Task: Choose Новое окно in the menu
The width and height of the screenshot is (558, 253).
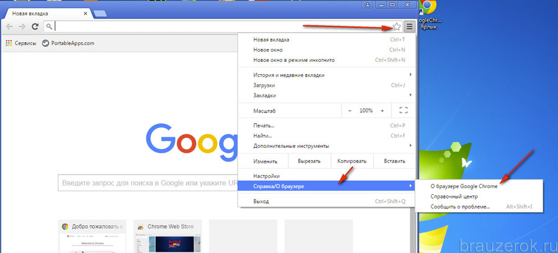Action: coord(327,49)
